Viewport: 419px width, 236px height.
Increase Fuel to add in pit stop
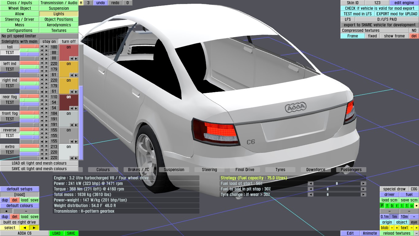coord(363,189)
